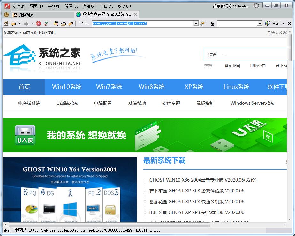Print the page using the printer icon
Screen dimensions: 295x236
pos(63,24)
